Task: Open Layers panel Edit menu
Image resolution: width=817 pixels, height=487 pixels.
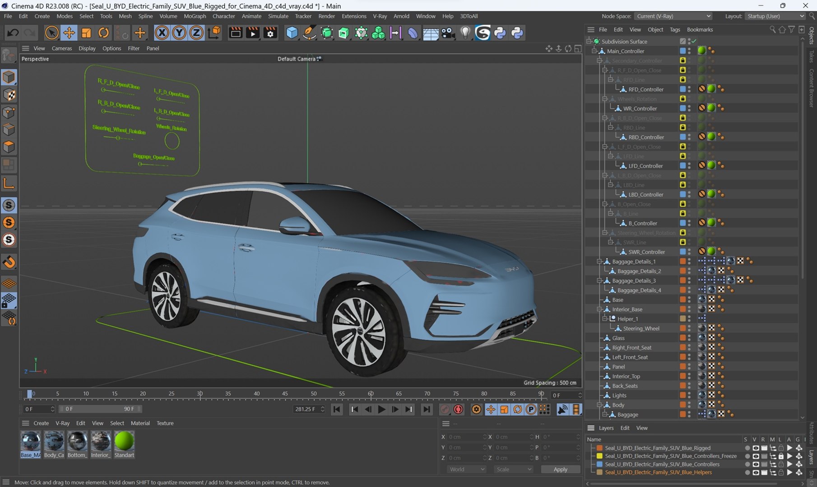Action: (625, 428)
